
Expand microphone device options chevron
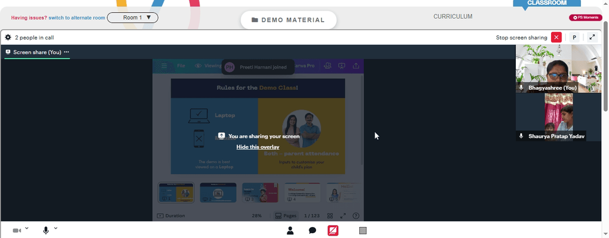point(55,228)
